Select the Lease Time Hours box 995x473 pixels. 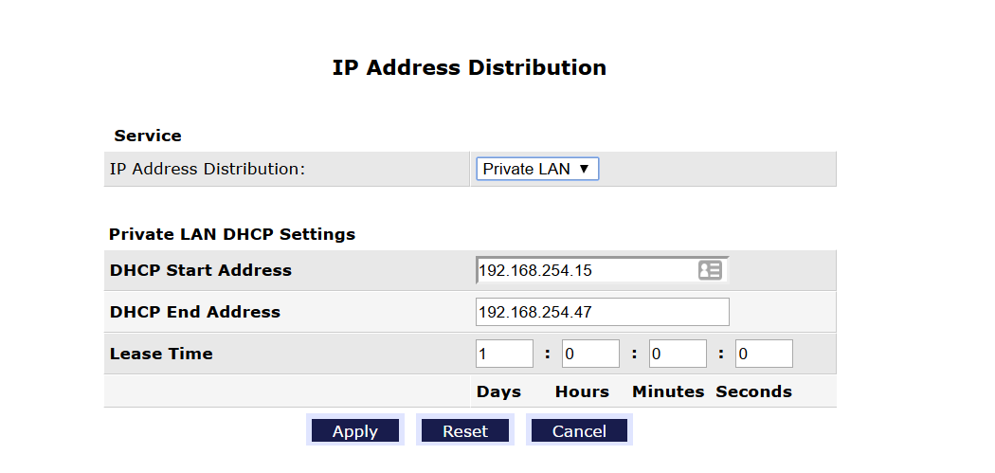click(x=590, y=354)
